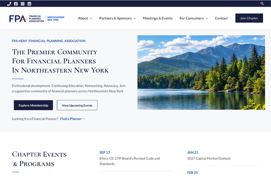Click the mountain lake hero image
Image resolution: width=271 pixels, height=178 pixels.
201,73
